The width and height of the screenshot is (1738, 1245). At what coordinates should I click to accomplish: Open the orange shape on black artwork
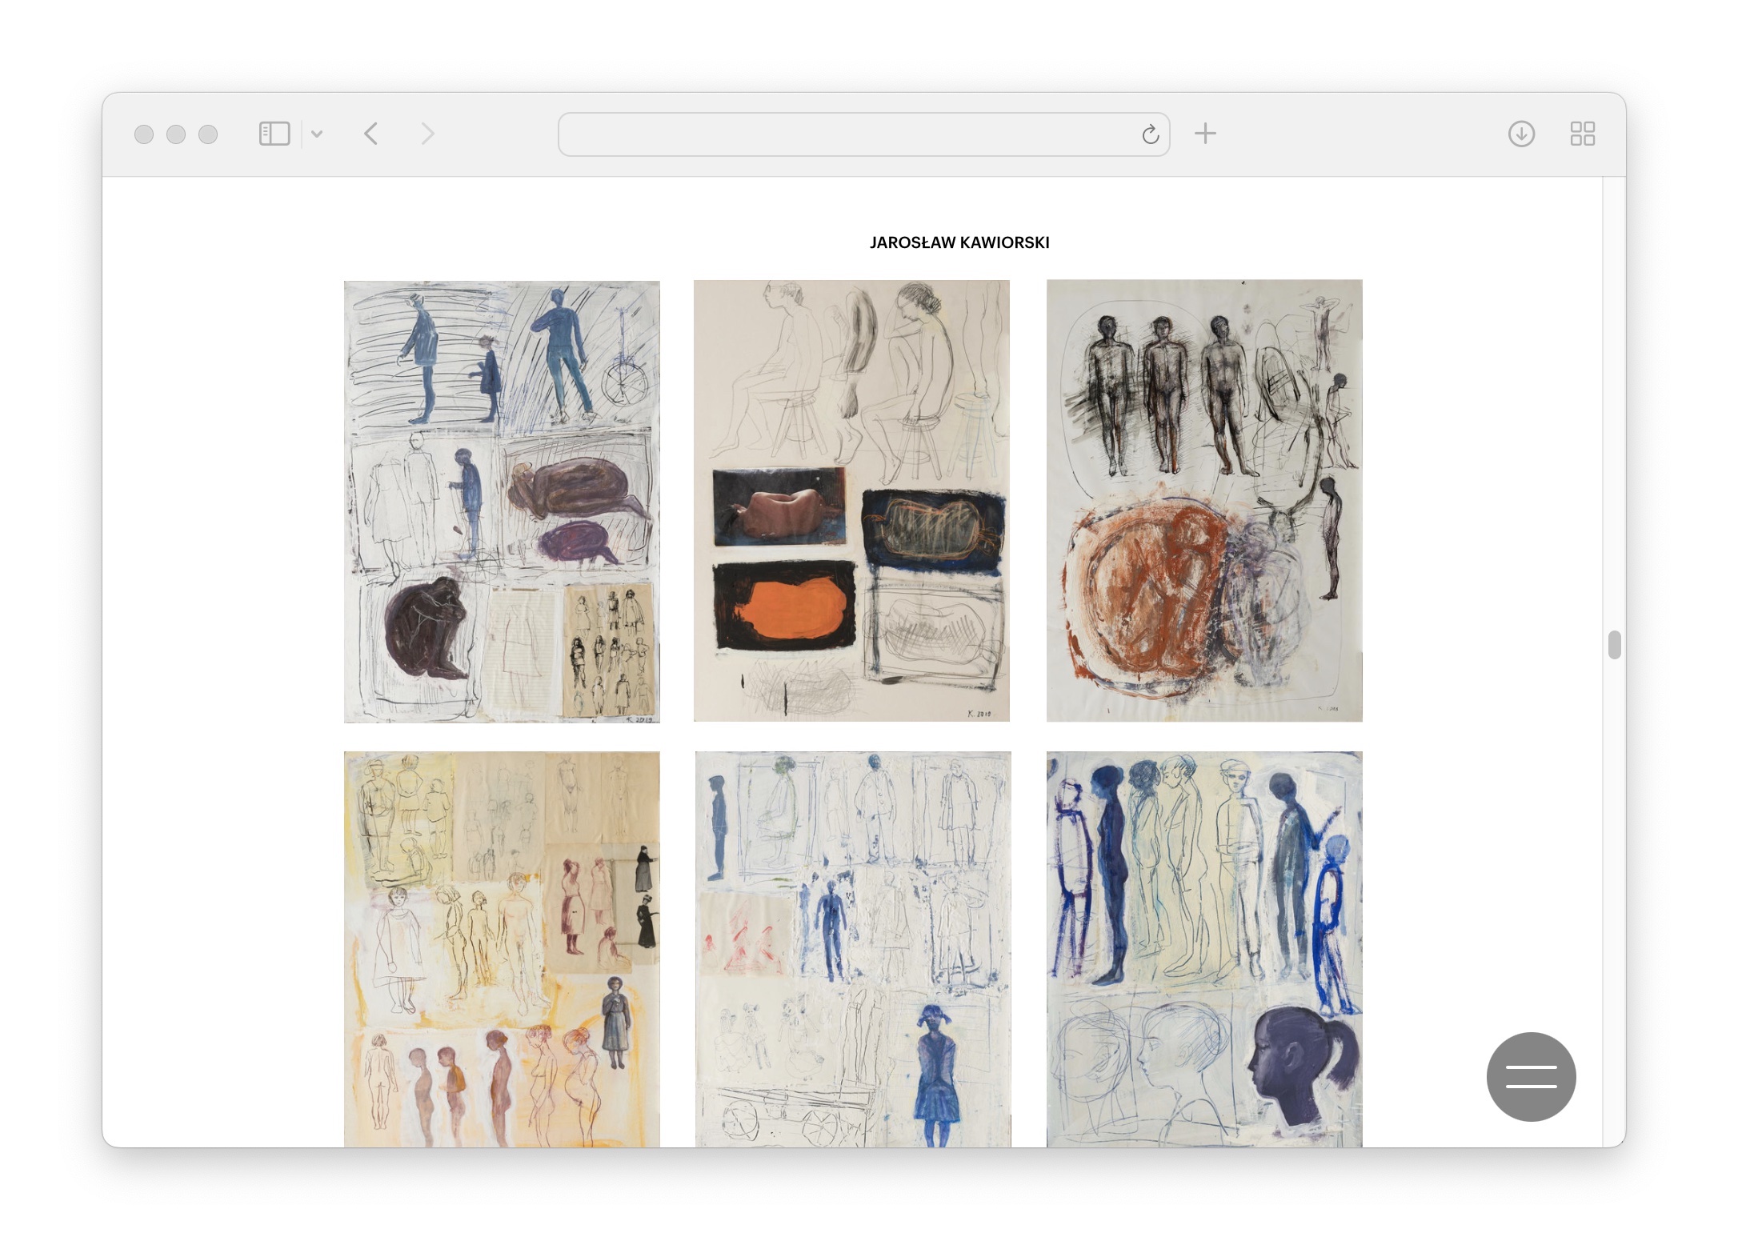851,501
